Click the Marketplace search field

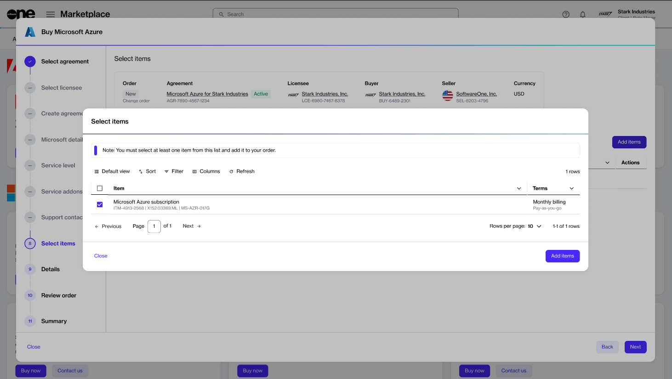click(x=336, y=14)
